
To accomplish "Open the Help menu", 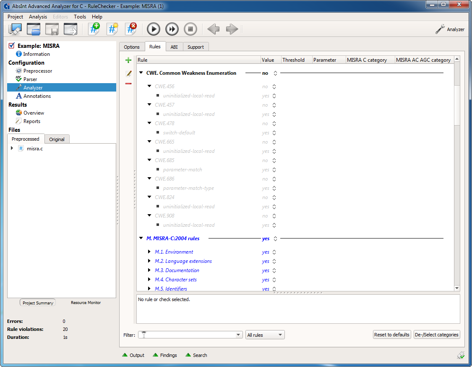I will 97,17.
